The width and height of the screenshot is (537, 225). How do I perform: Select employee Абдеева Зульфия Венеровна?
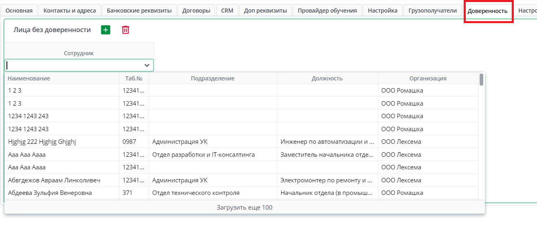click(50, 193)
